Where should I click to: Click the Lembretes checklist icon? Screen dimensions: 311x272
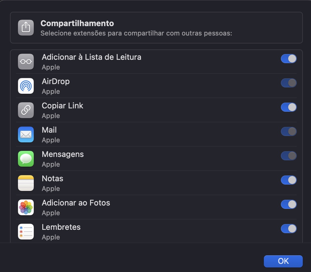(x=26, y=232)
